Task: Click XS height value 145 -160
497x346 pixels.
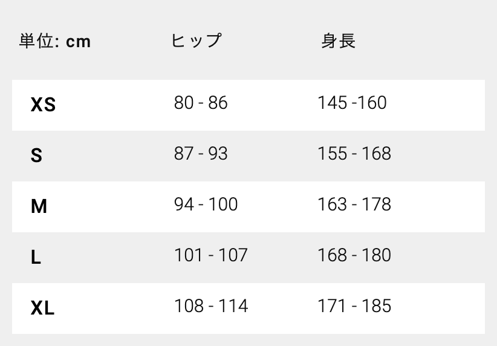Action: point(352,103)
